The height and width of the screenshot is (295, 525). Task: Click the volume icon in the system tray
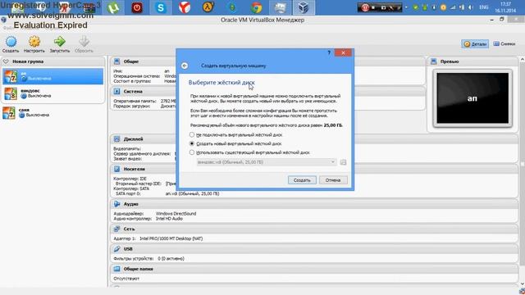(470, 7)
